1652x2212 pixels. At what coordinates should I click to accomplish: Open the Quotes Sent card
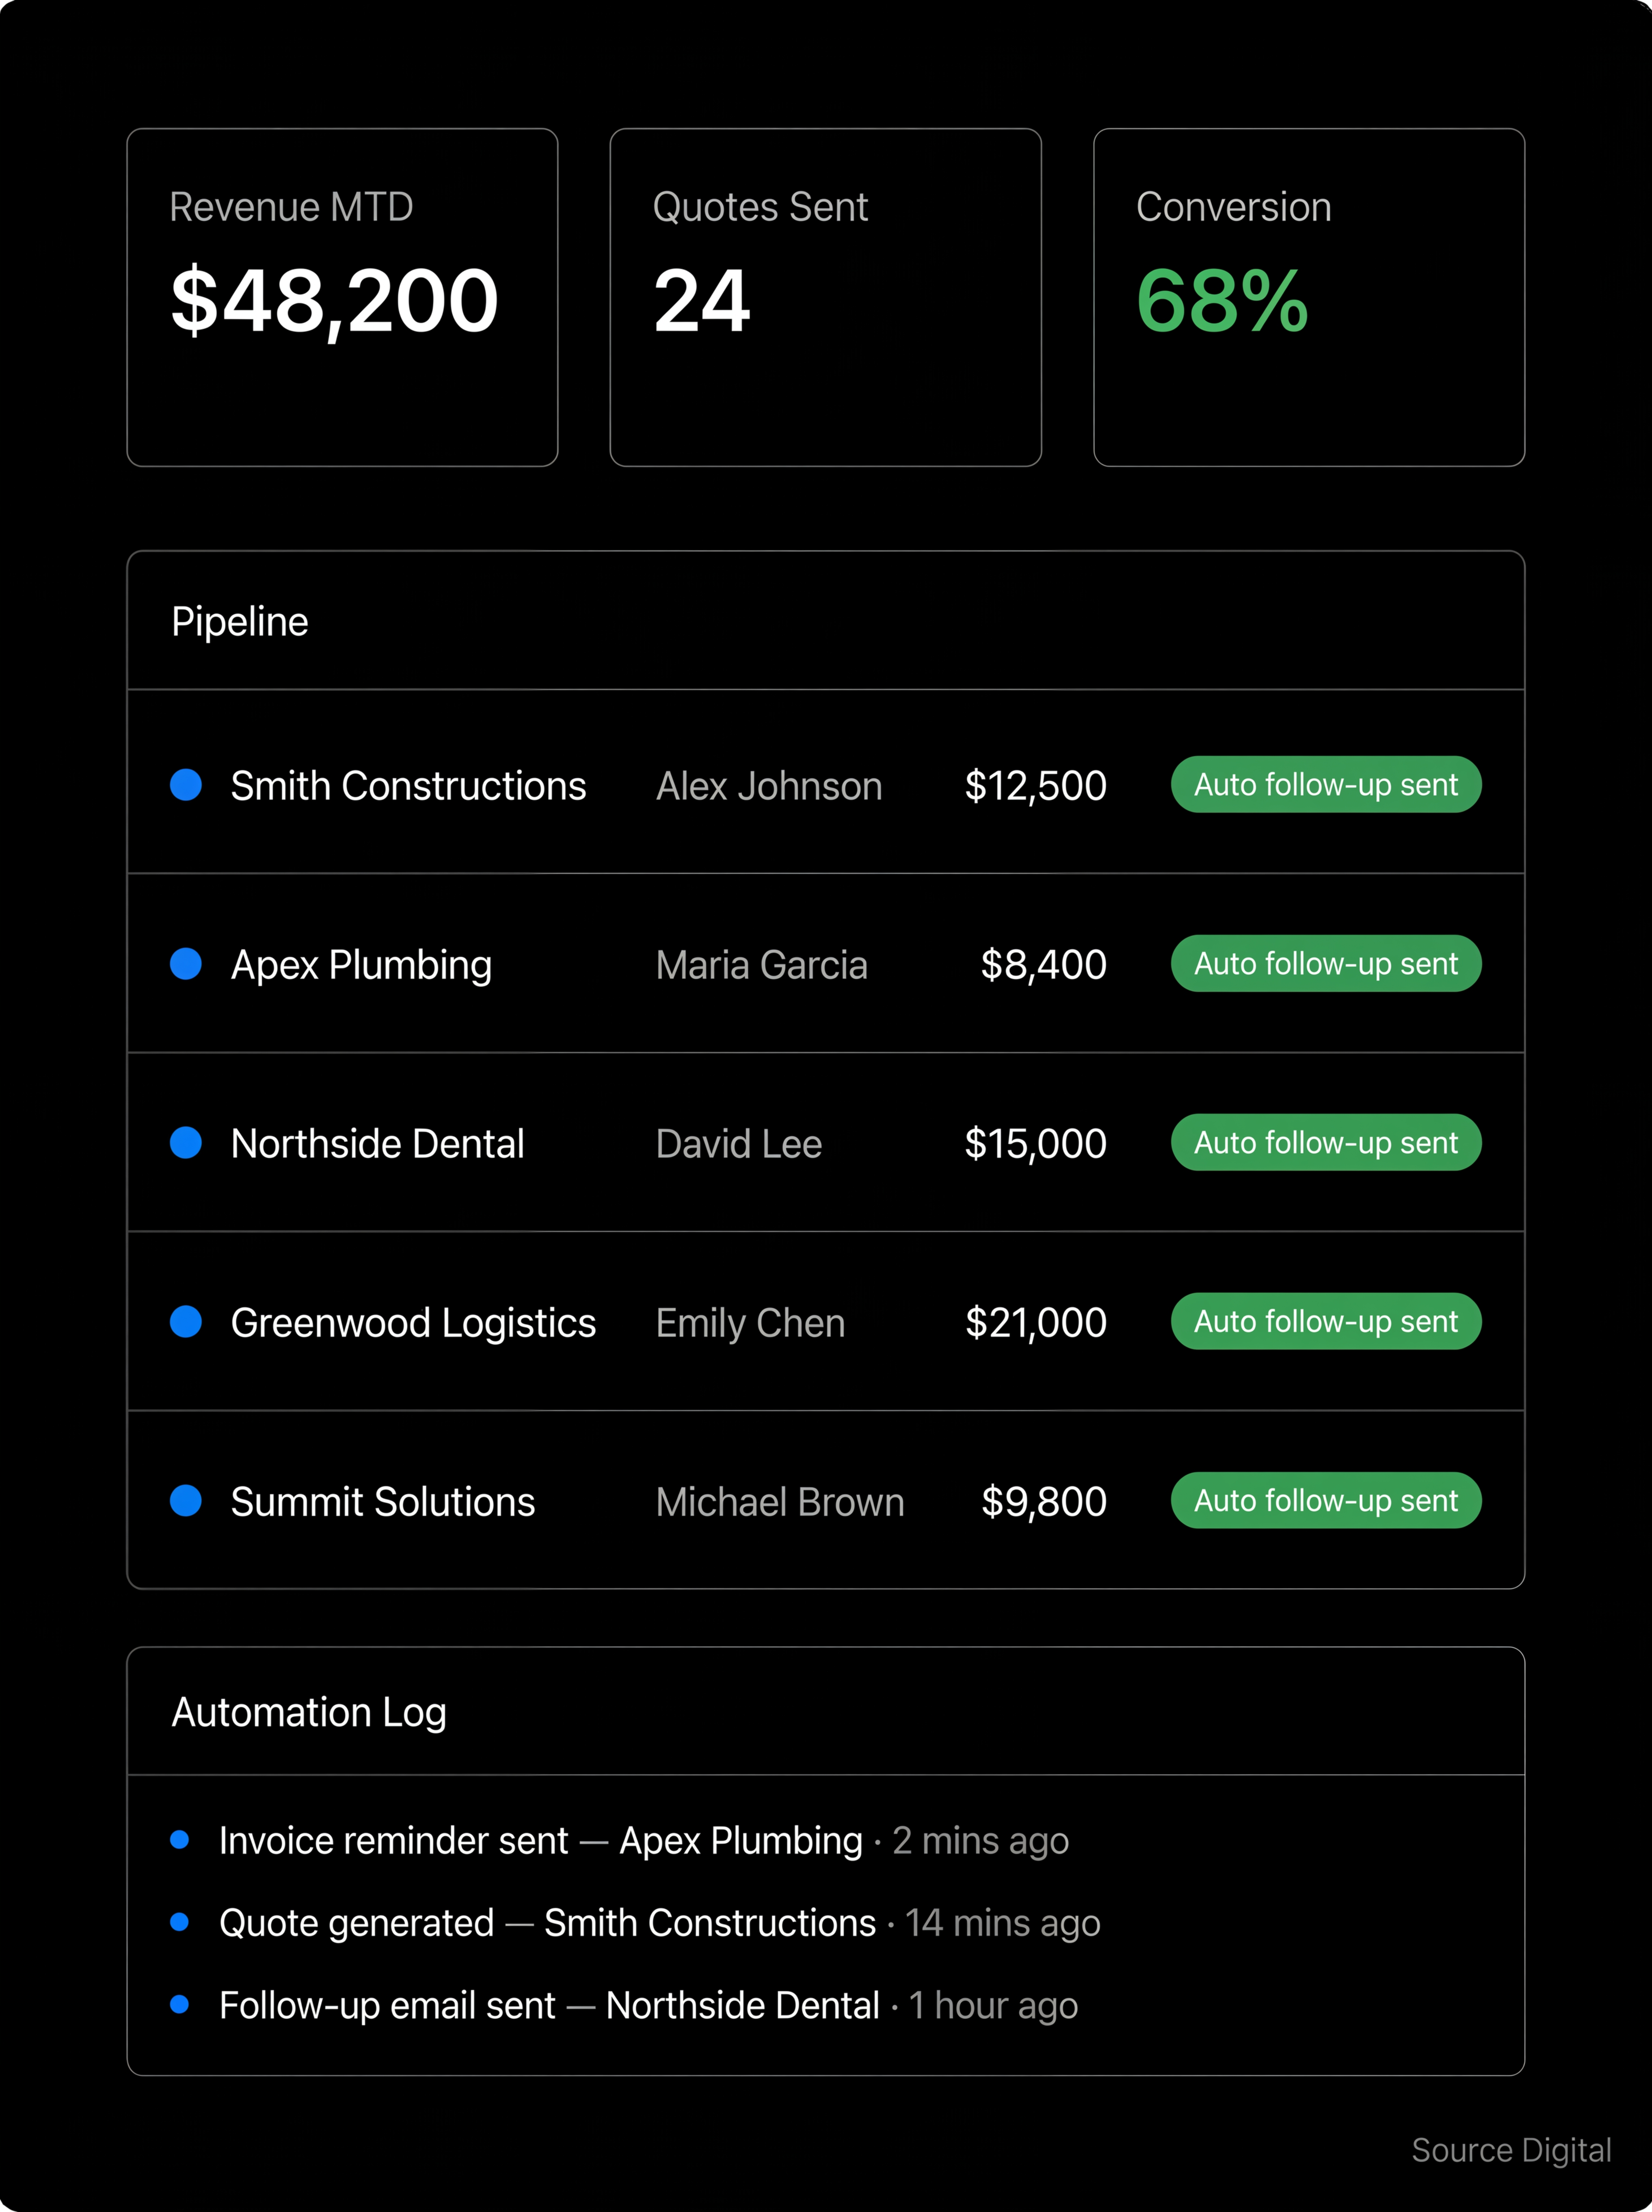click(x=825, y=297)
